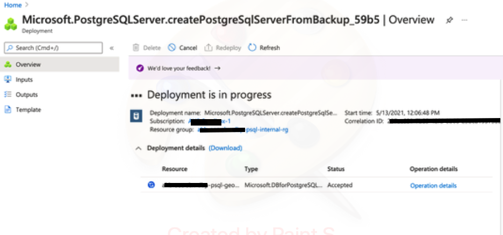Click the Template document icon
This screenshot has width=503, height=235.
pos(8,109)
